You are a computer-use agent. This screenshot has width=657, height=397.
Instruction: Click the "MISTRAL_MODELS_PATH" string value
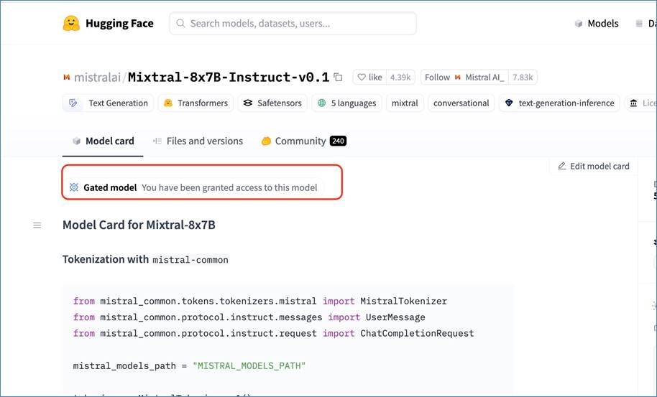[x=249, y=366]
